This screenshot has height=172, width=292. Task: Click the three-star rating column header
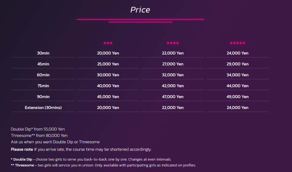point(108,43)
